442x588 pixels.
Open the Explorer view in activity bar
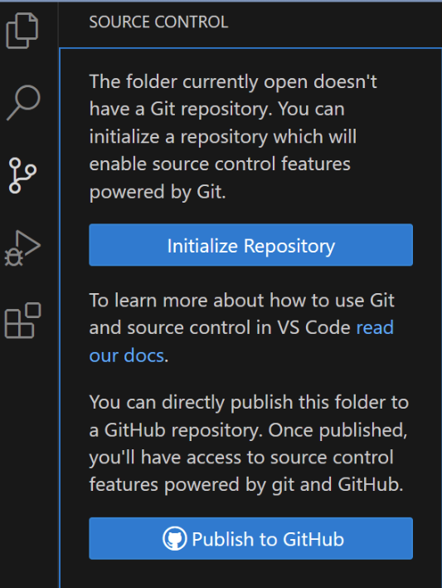point(22,31)
